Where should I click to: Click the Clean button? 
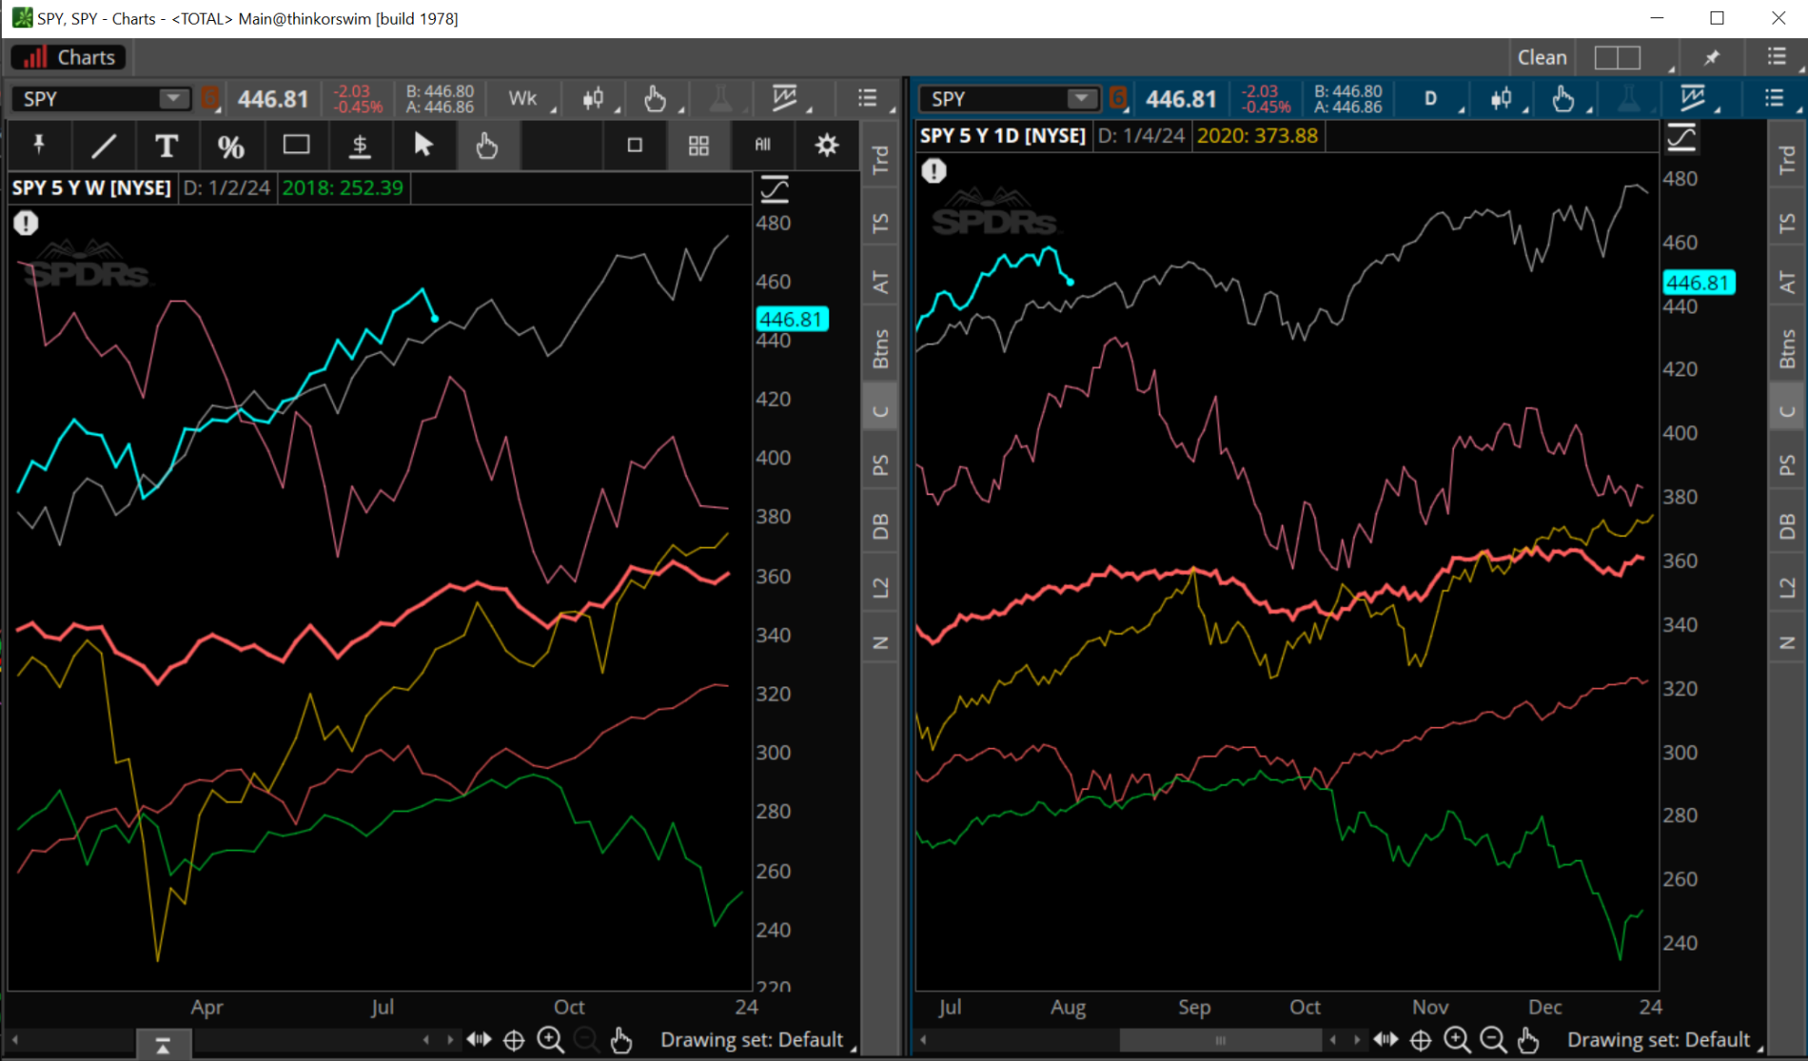(1542, 57)
